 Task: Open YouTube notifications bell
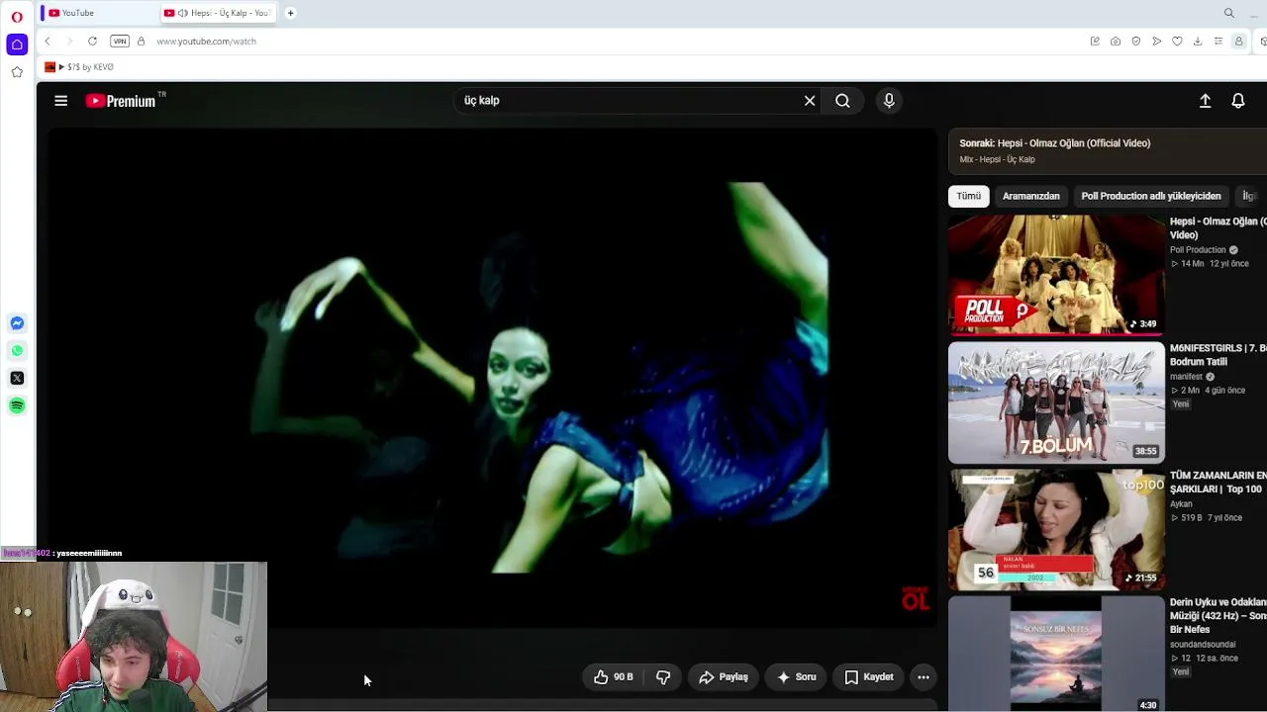[1238, 101]
